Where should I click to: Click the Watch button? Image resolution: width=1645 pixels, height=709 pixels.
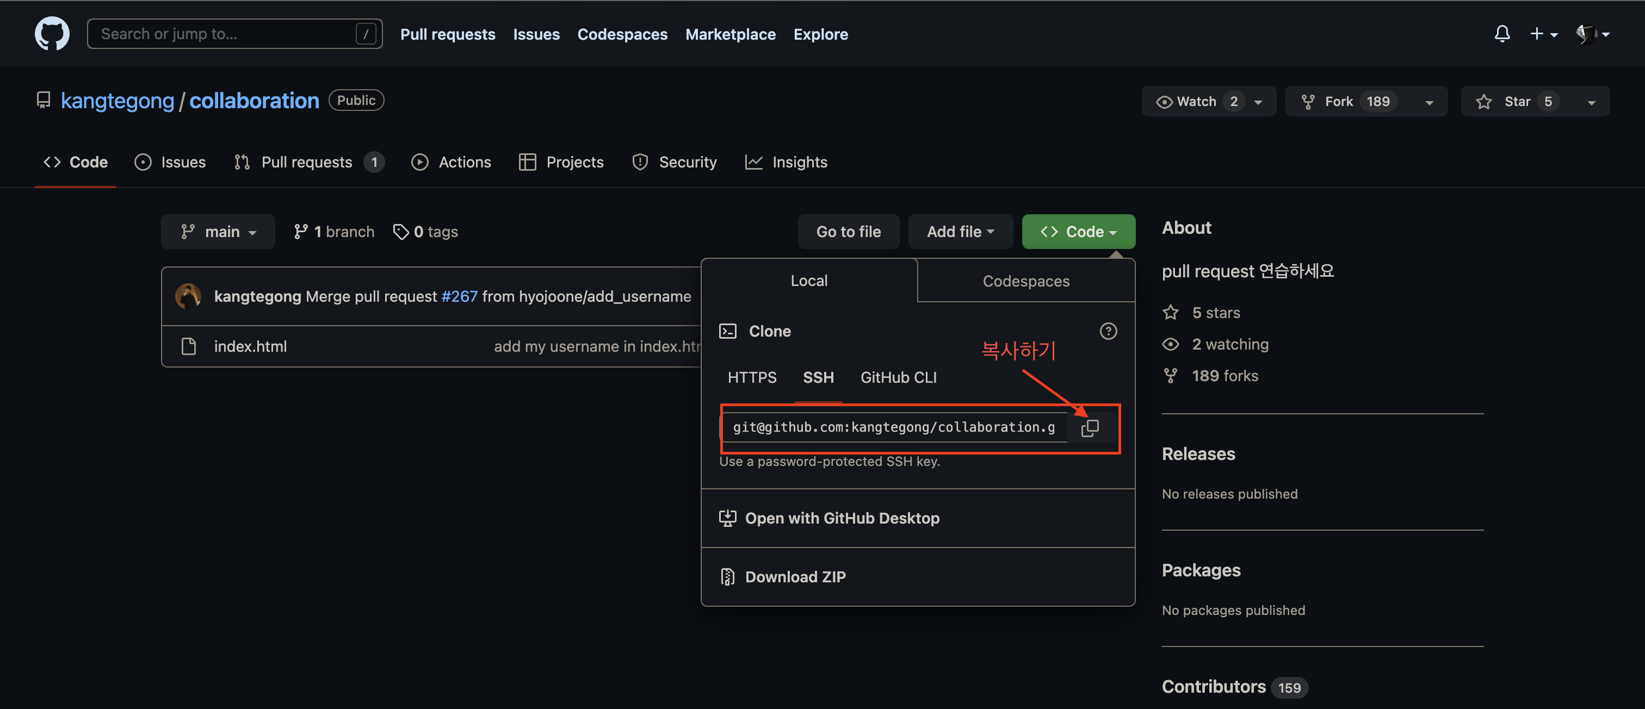(1196, 102)
